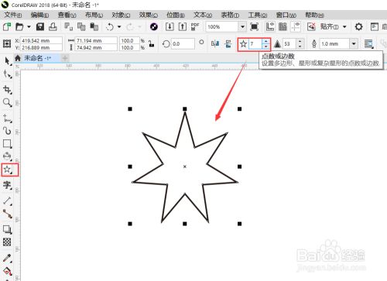Open the Options gear icon
387x281 pixels.
coord(358,26)
